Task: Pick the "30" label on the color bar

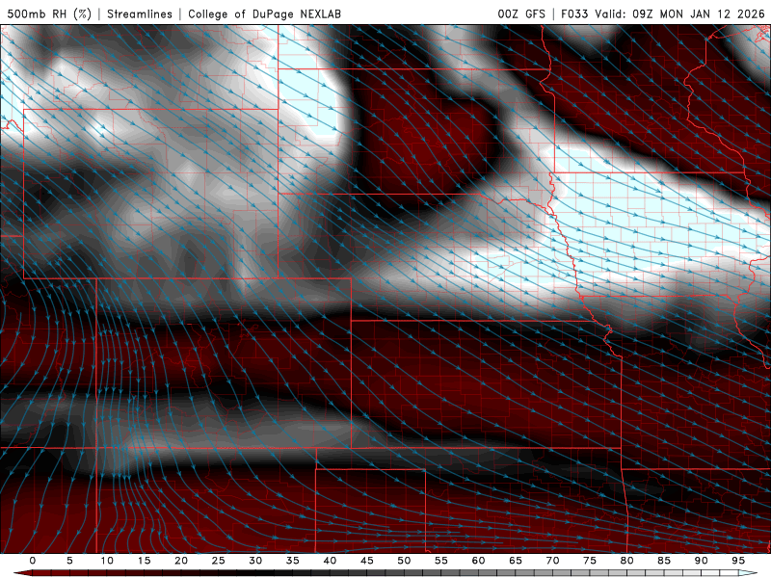Action: [255, 561]
